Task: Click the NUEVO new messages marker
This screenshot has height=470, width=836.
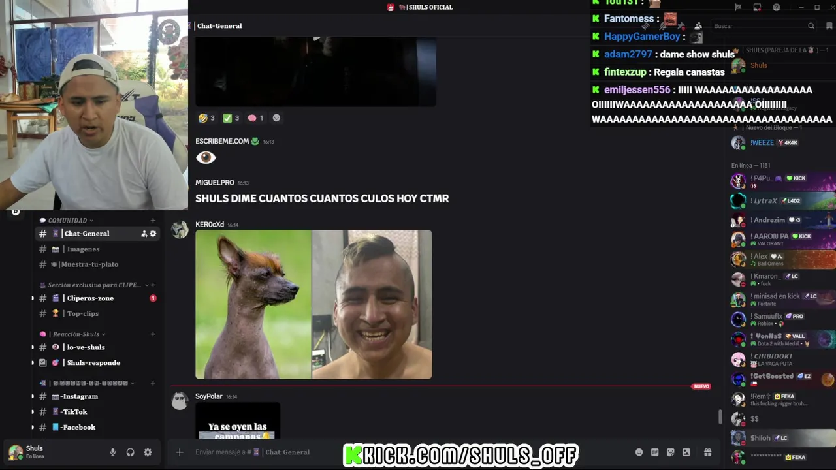Action: [702, 386]
